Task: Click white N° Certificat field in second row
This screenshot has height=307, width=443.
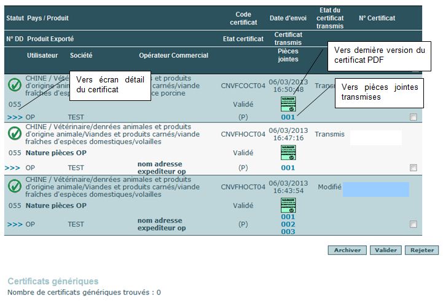Action: pyautogui.click(x=376, y=138)
